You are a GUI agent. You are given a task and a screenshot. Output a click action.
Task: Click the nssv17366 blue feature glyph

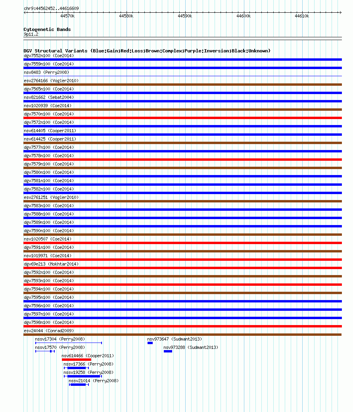(x=76, y=368)
